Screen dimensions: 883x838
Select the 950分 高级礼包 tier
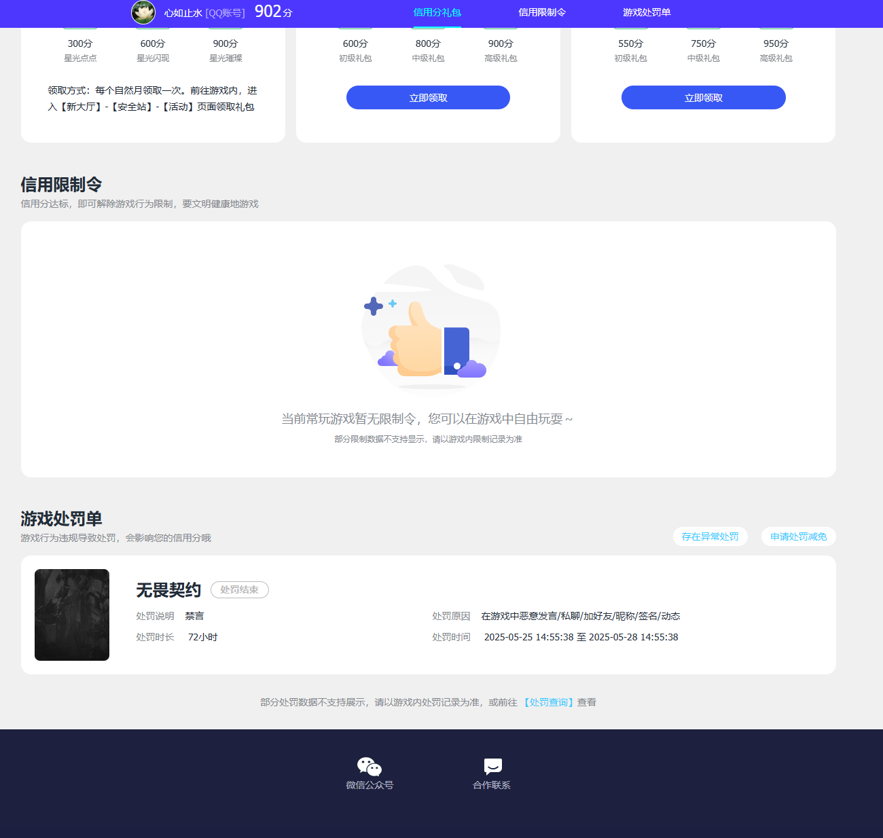(x=776, y=50)
